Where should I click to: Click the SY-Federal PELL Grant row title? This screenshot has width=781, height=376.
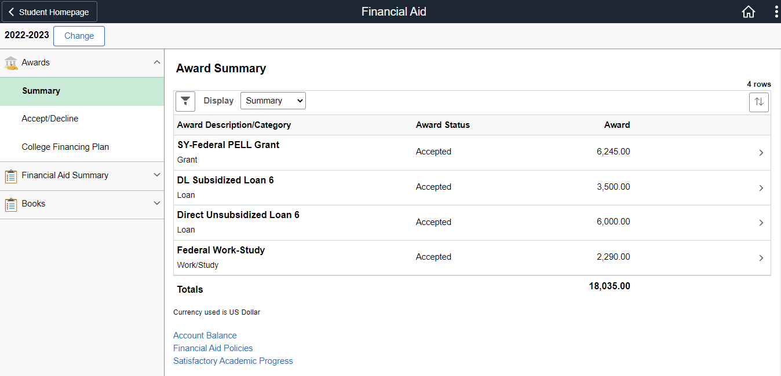coord(228,145)
